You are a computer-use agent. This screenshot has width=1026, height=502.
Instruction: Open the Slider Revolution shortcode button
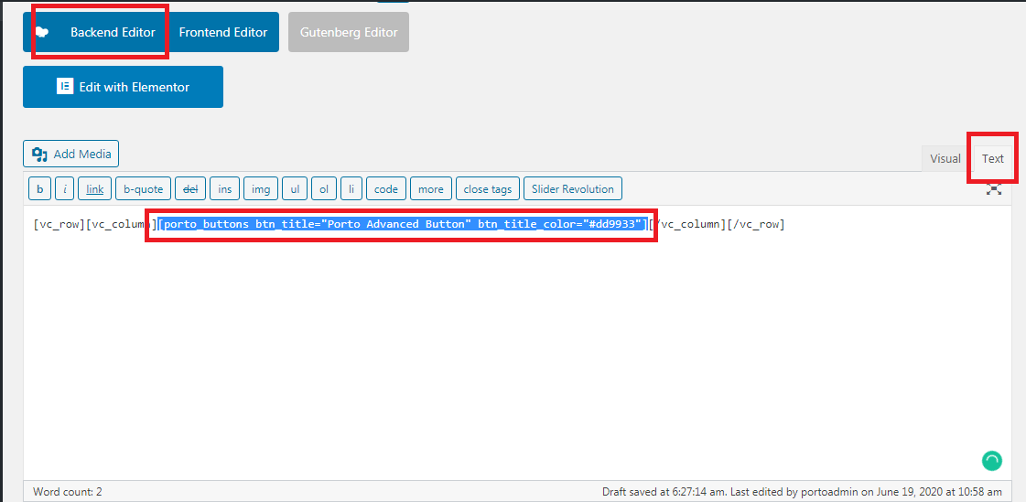click(573, 189)
